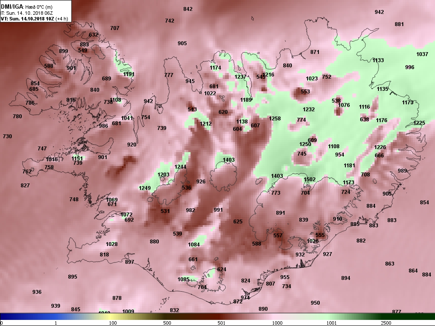Click the value 842 at the top
The image size is (435, 326).
[188, 9]
